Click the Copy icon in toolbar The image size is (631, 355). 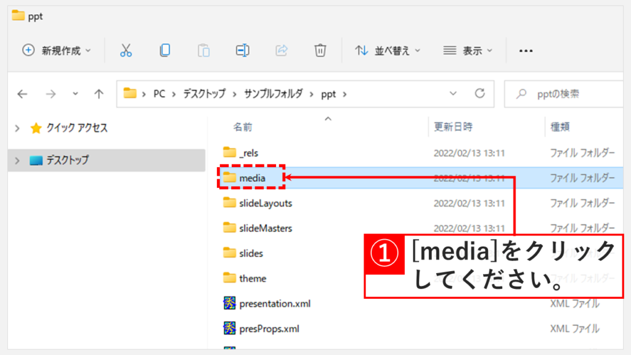point(165,51)
